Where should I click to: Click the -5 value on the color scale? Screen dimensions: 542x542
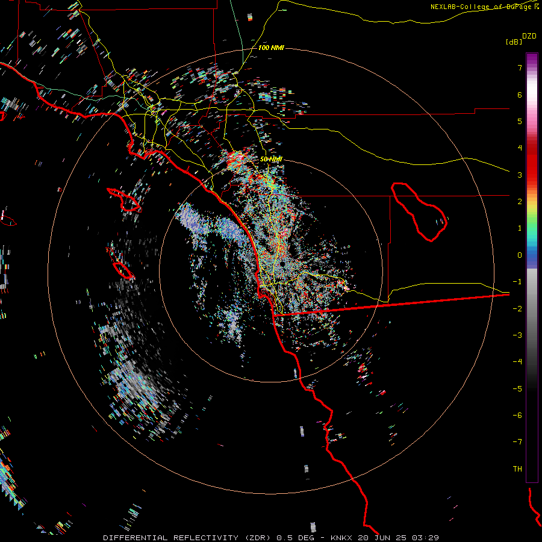point(517,389)
